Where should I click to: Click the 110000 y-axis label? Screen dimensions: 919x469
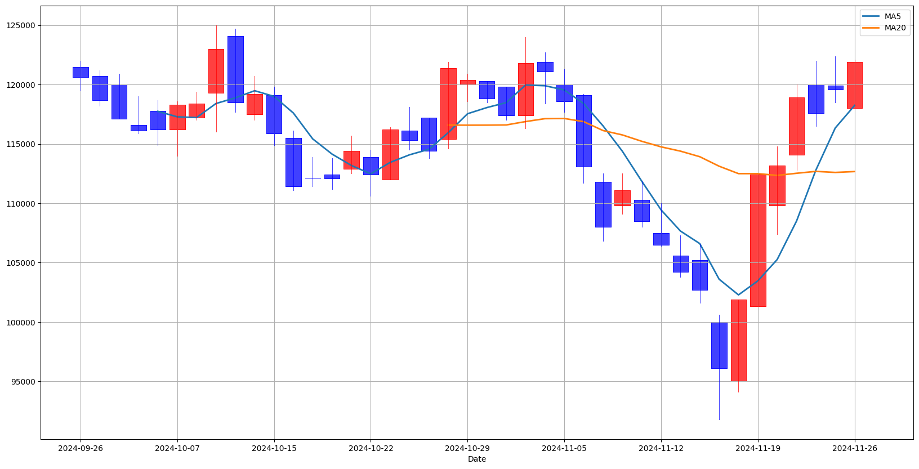pyautogui.click(x=20, y=204)
